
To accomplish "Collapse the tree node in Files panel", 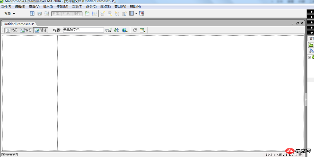I will (309, 57).
